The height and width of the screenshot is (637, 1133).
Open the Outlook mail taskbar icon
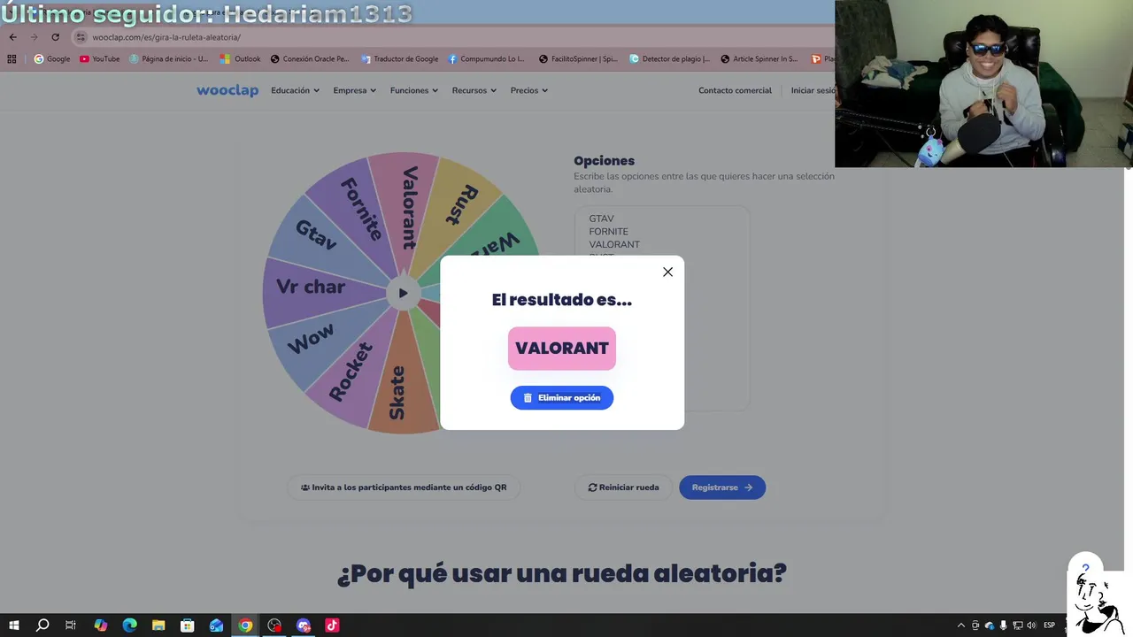216,625
